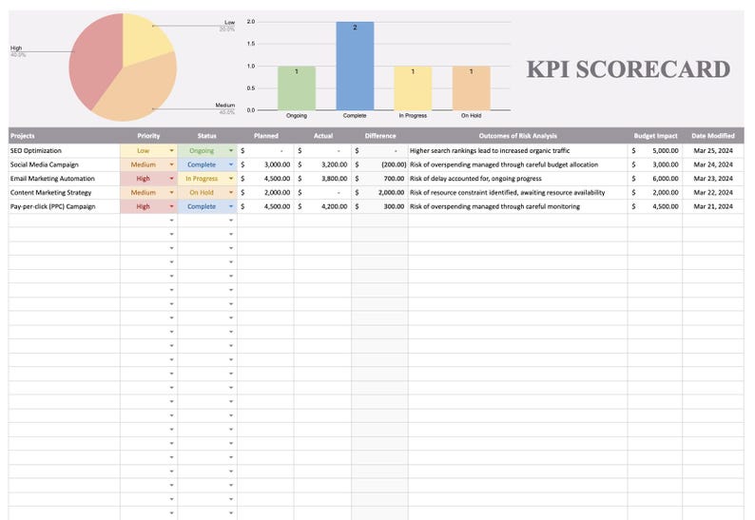Select the Budget Impact column header
Viewport: 755px width, 520px height.
coord(655,136)
